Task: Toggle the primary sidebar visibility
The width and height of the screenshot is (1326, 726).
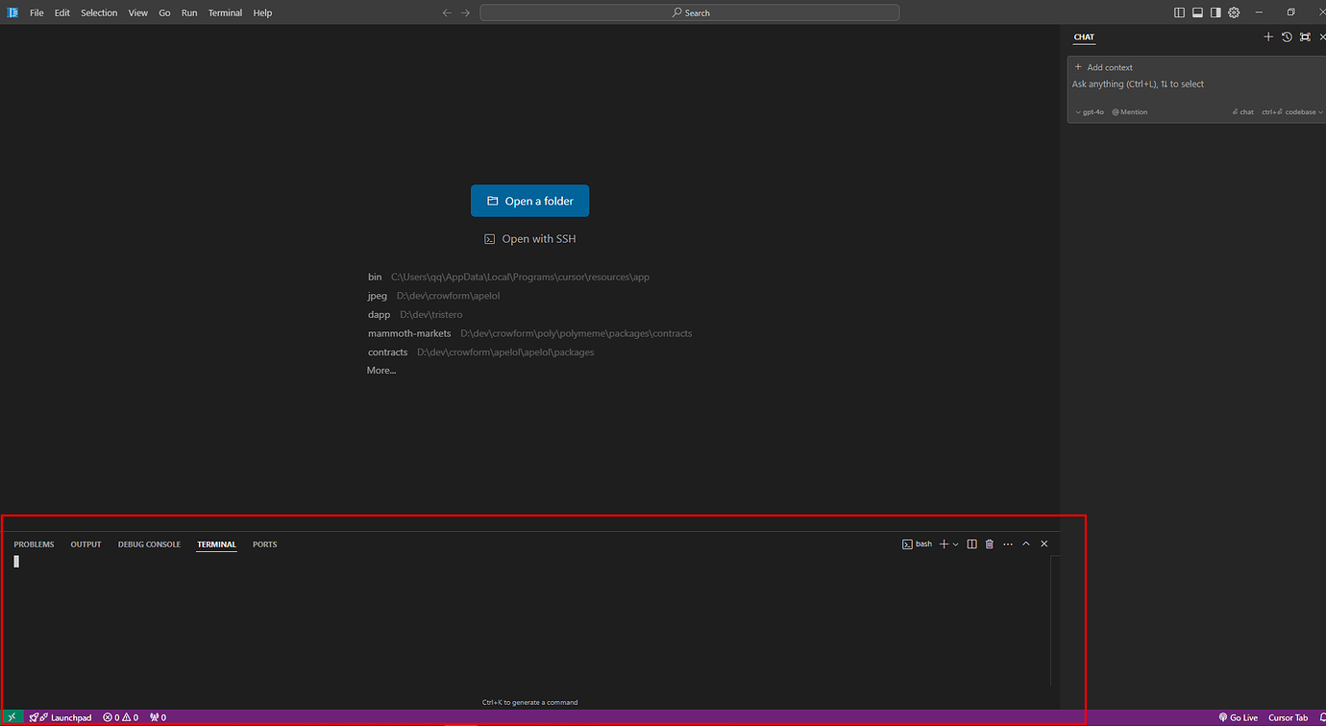Action: [x=1179, y=12]
